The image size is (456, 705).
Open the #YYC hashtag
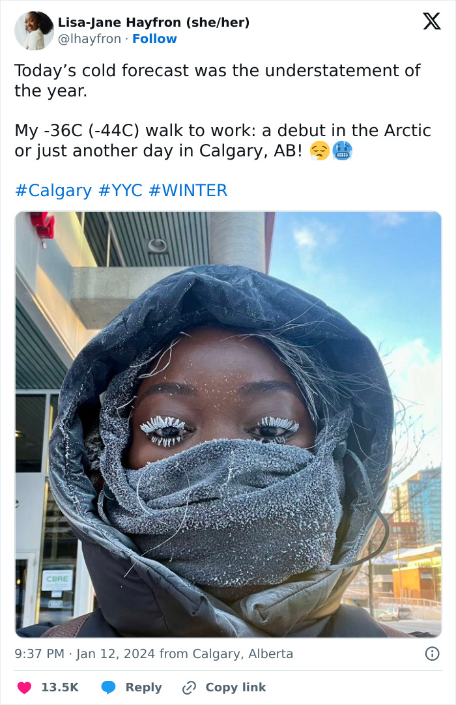coord(120,191)
